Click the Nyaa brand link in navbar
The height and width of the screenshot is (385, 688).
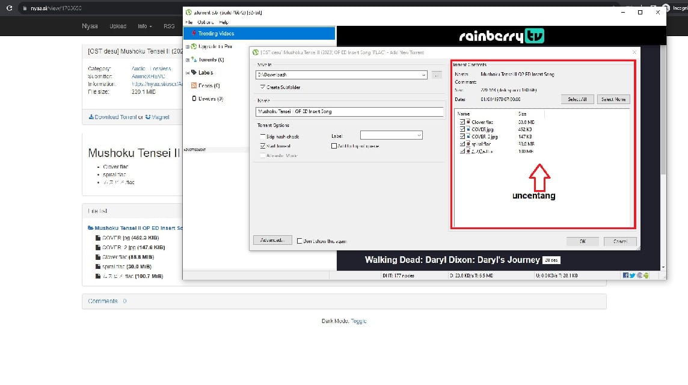pos(90,26)
